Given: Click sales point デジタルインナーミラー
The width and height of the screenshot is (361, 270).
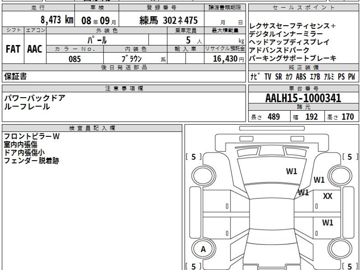Looking at the screenshot, I should pos(286,34).
